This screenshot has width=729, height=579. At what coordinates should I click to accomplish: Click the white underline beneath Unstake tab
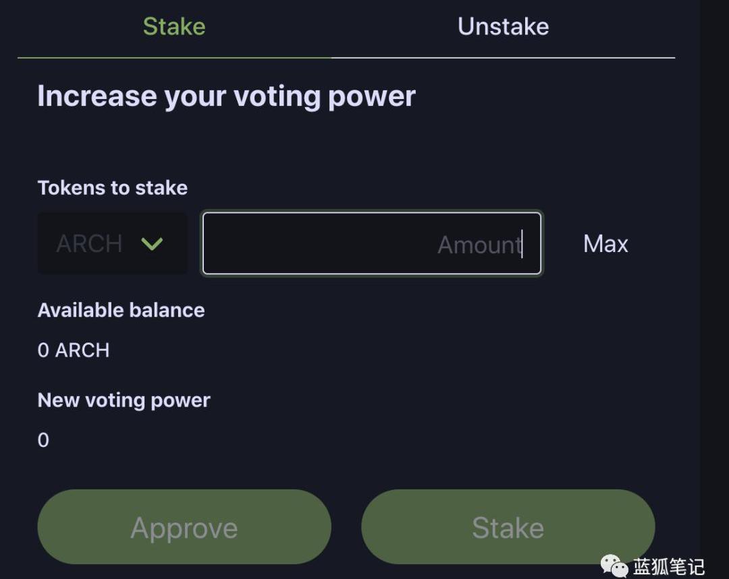tap(503, 58)
